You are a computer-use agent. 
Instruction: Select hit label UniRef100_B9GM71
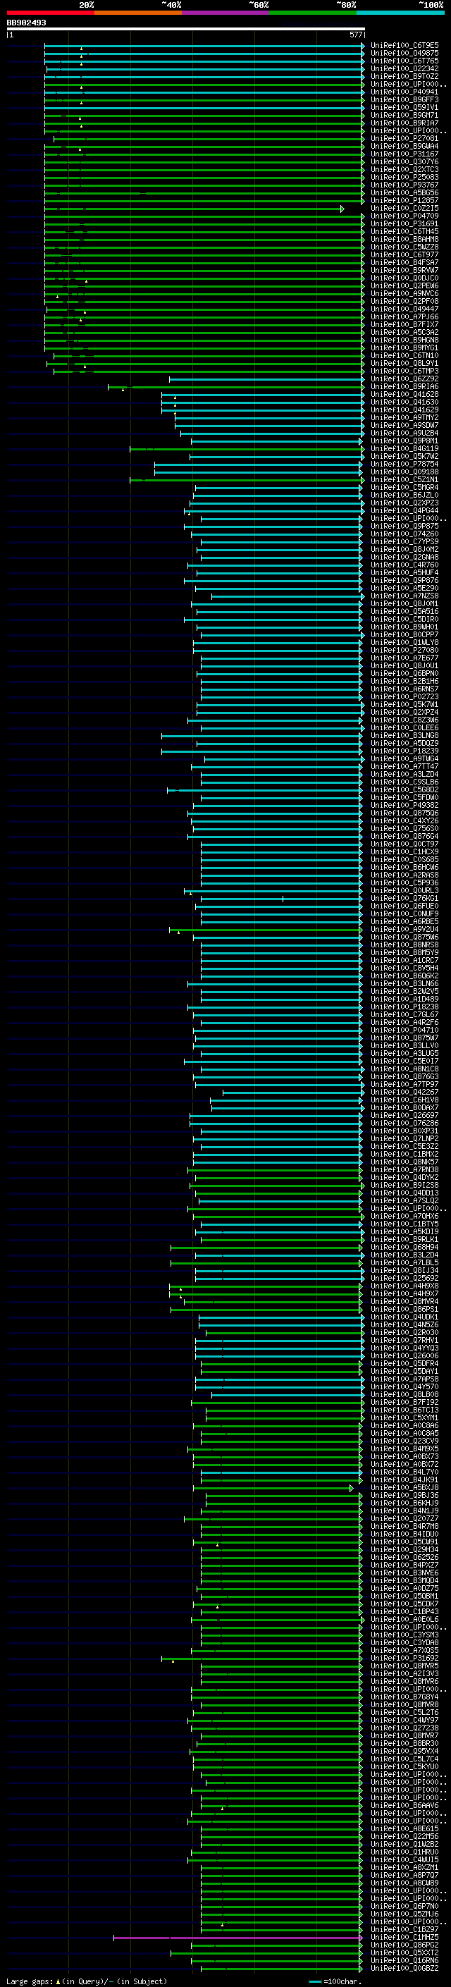tap(404, 115)
